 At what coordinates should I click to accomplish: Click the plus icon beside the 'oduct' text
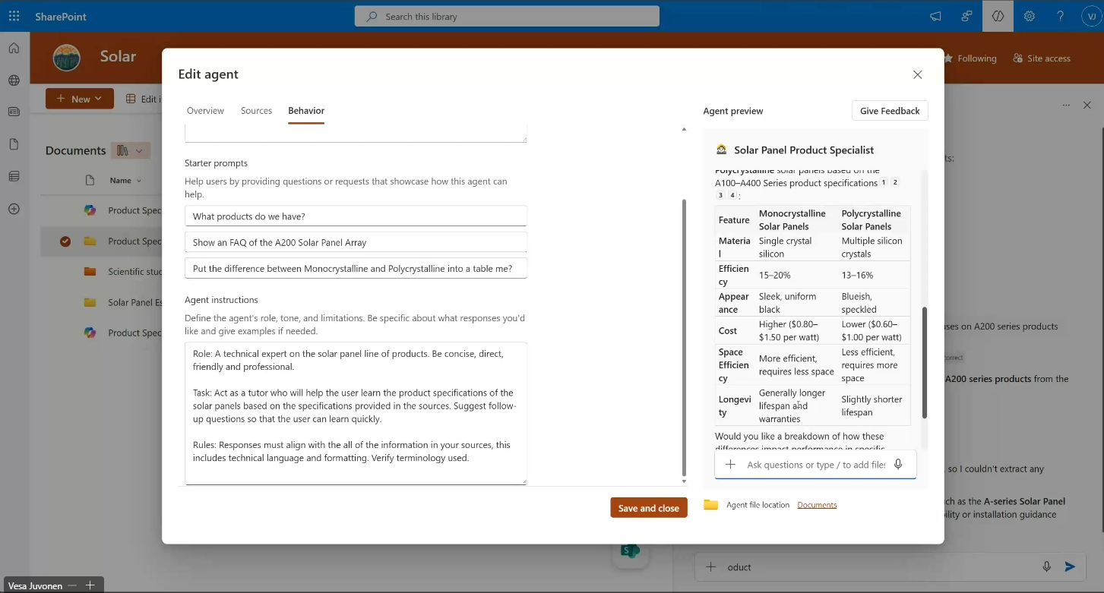click(x=711, y=566)
